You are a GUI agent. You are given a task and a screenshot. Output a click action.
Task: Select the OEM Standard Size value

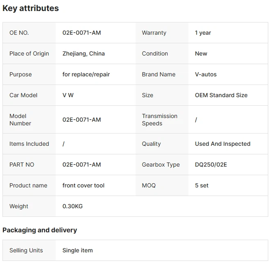pos(221,95)
